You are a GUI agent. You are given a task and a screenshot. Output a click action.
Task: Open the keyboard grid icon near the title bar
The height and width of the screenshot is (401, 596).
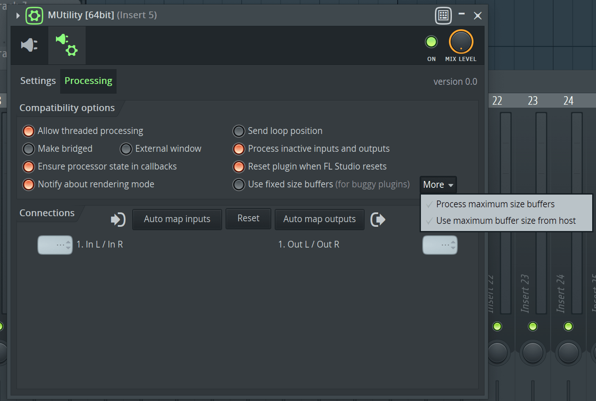(443, 15)
